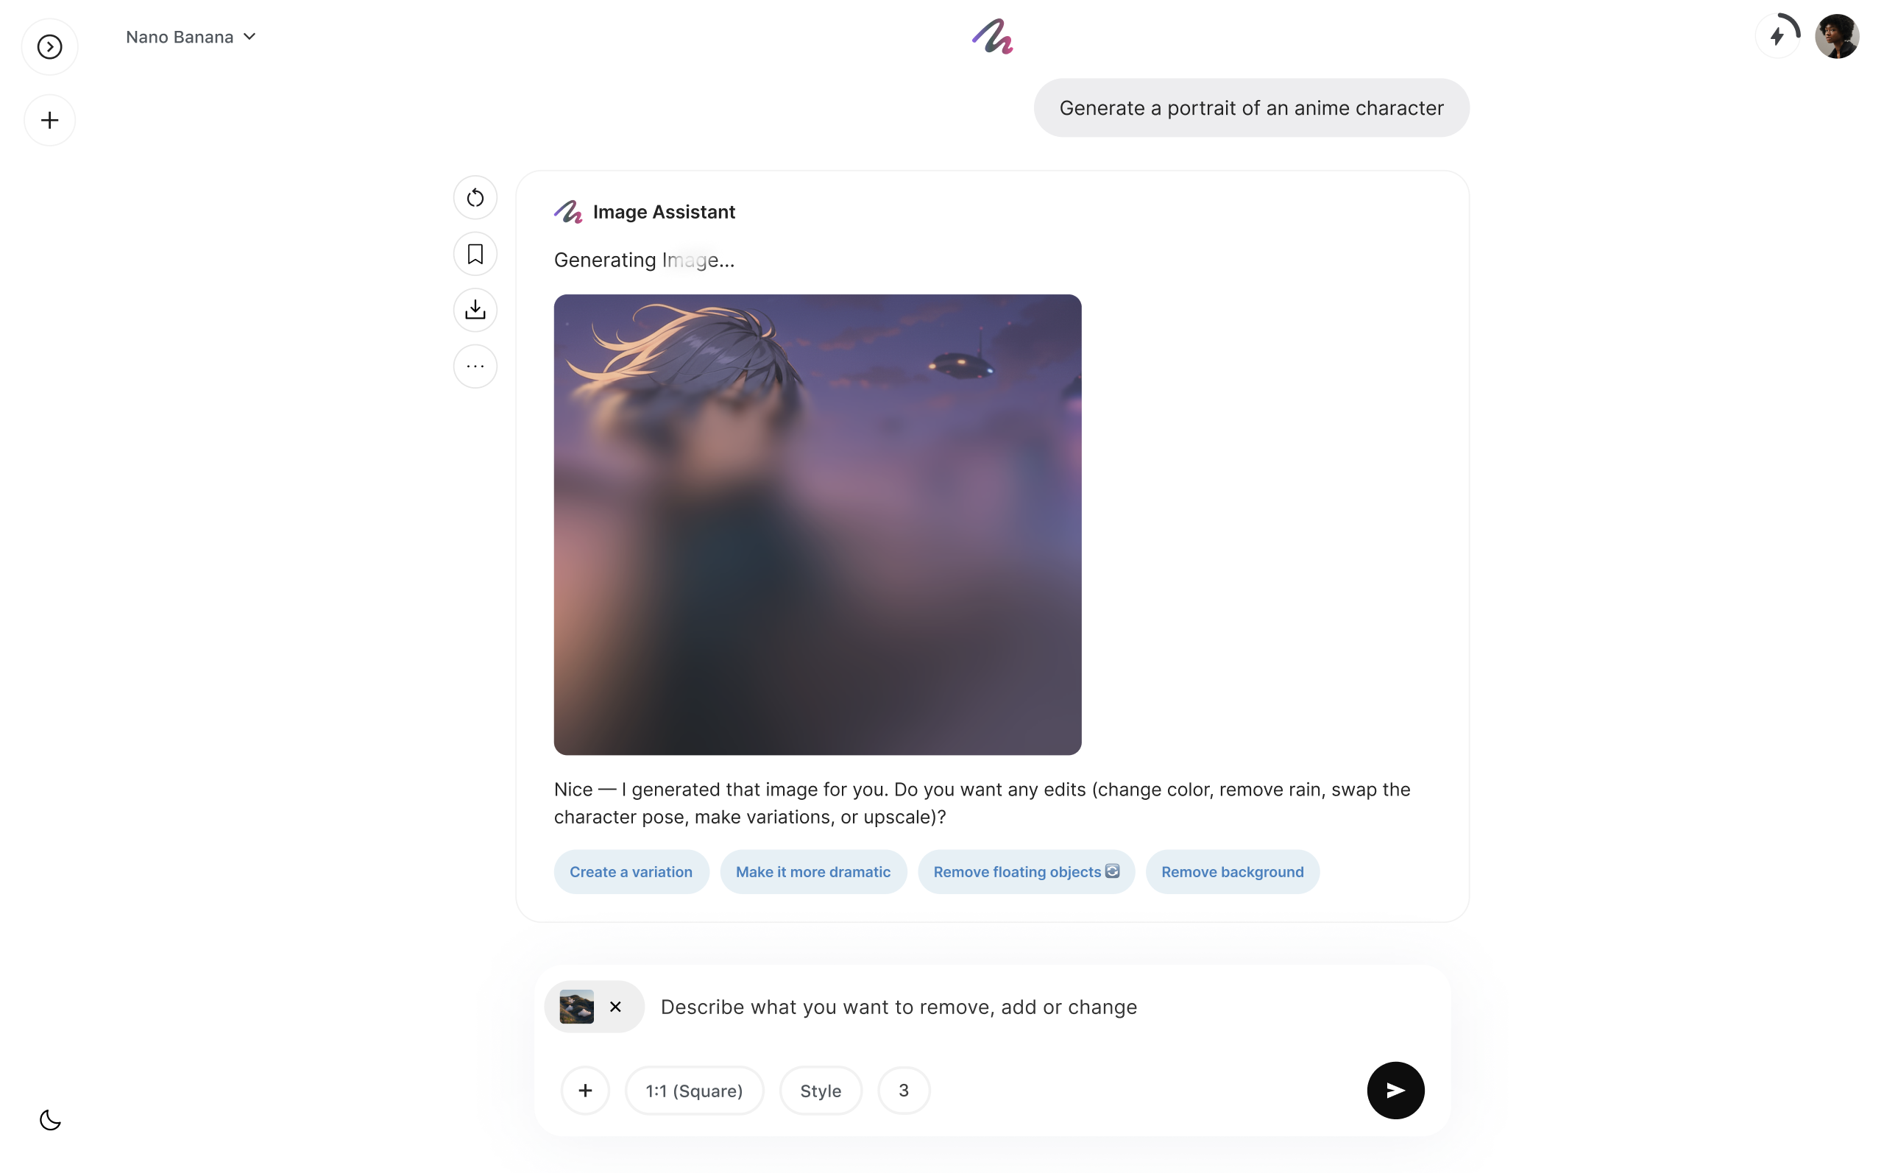Remove the attached image thumbnail
The width and height of the screenshot is (1884, 1173).
(615, 1006)
